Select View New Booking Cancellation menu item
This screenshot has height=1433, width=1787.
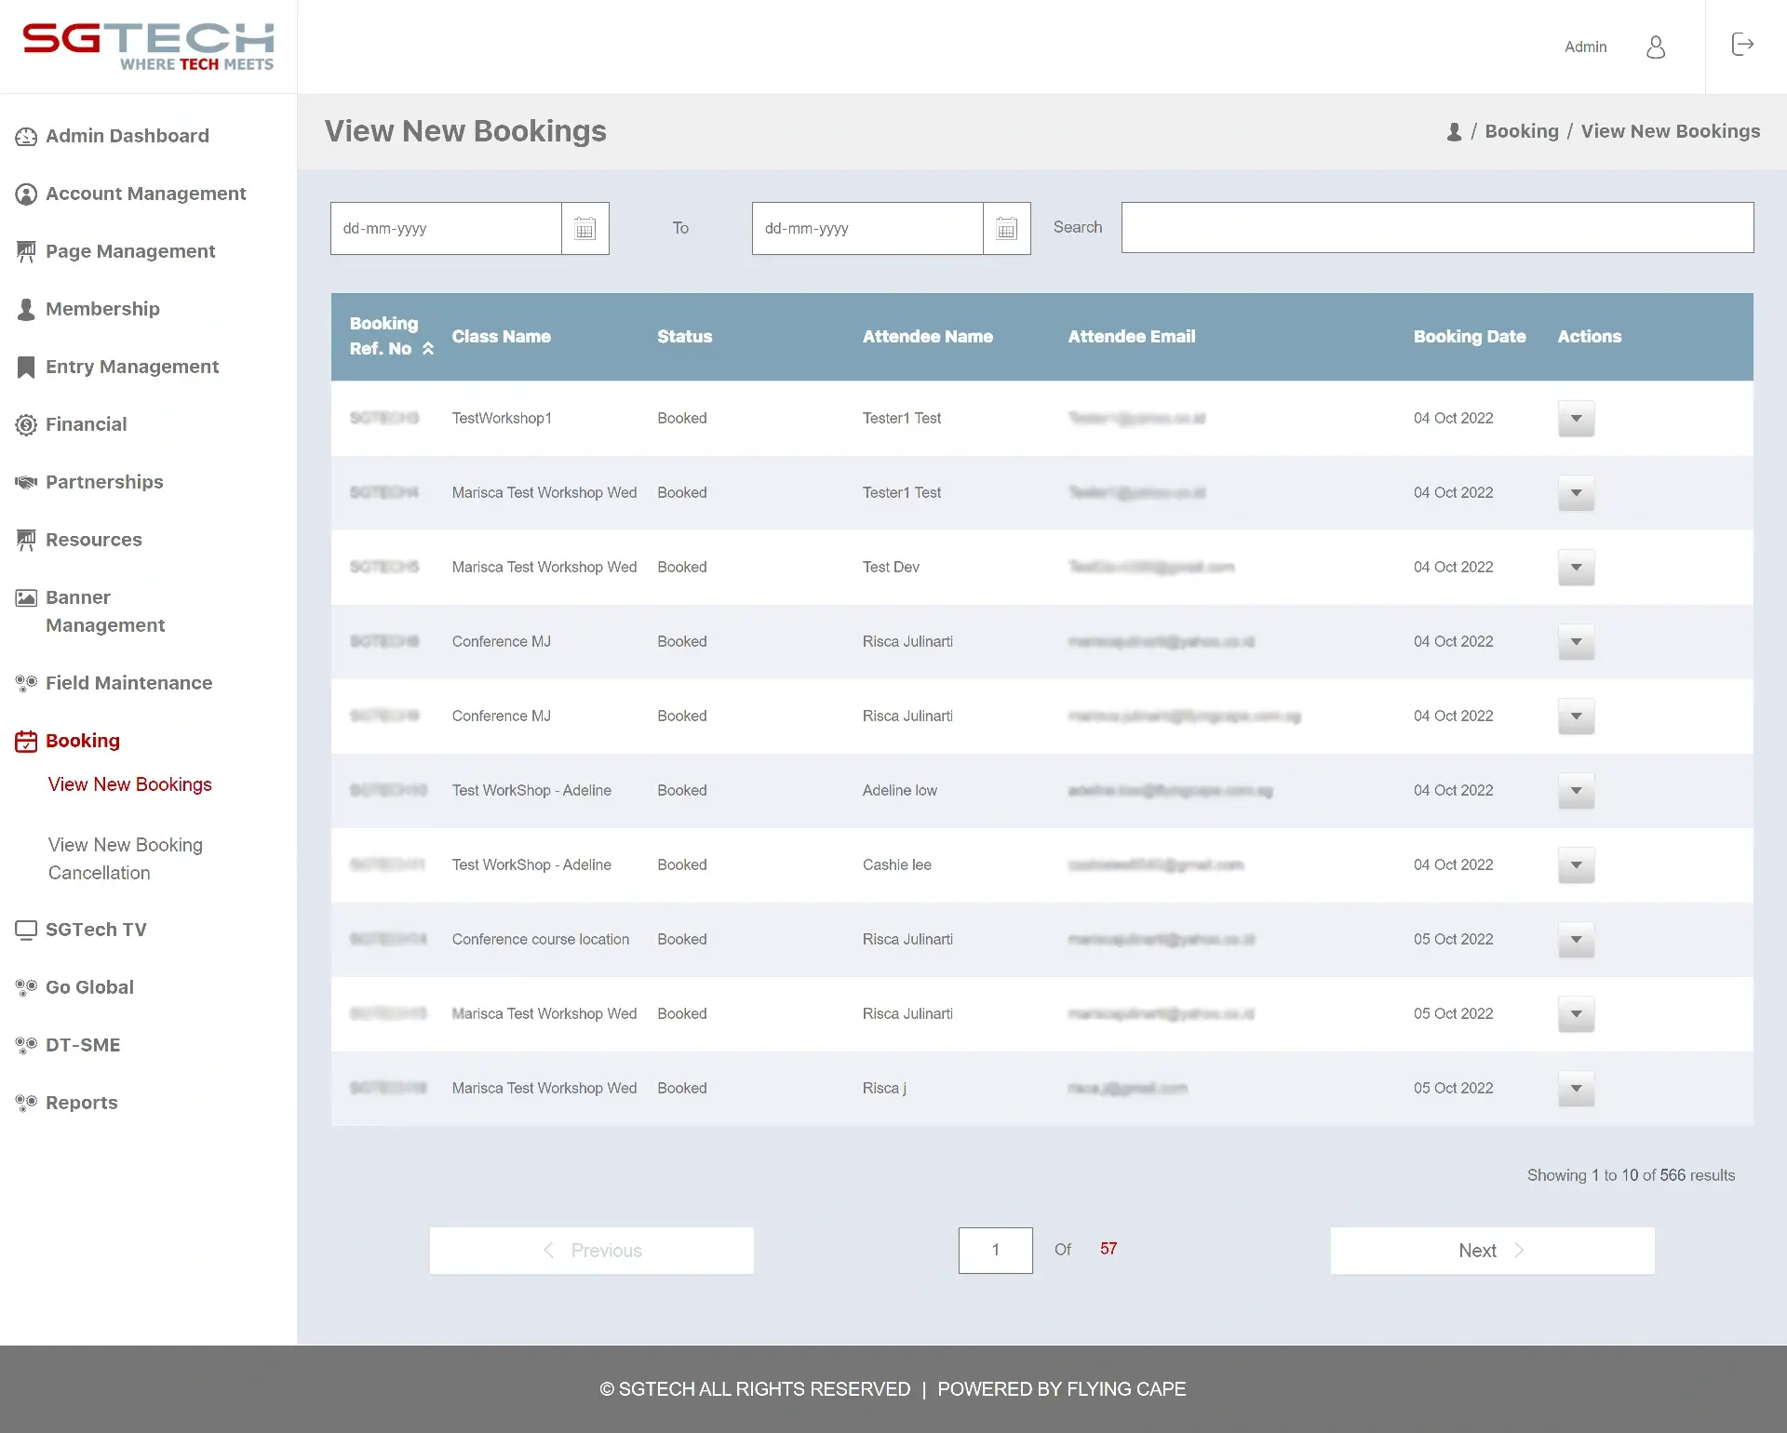[126, 858]
